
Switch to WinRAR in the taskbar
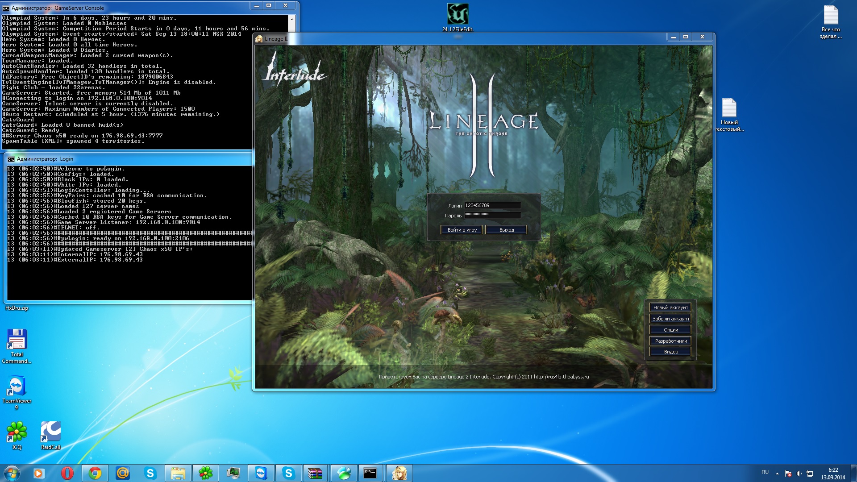coord(315,473)
